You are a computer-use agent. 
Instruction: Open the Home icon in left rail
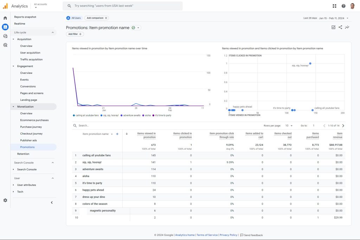tap(5, 18)
